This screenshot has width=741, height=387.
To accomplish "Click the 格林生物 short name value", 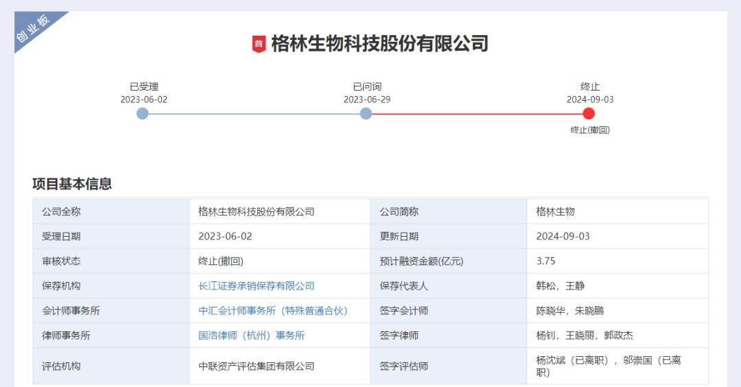I will pos(555,212).
